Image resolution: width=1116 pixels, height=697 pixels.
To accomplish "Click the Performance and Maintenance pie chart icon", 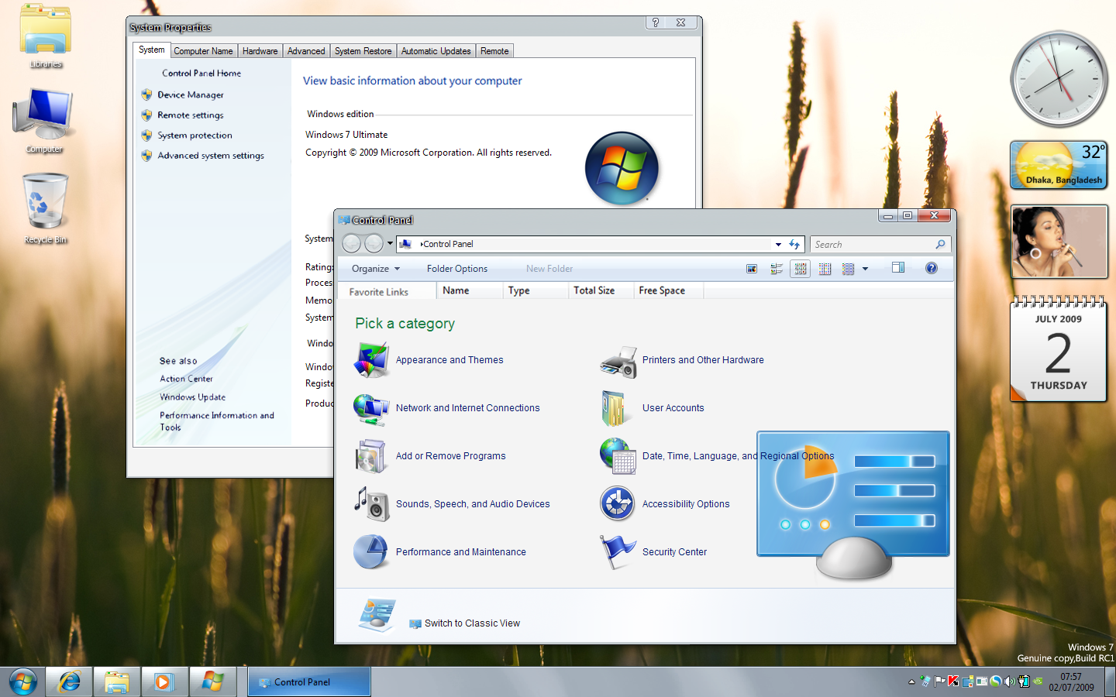I will pyautogui.click(x=371, y=552).
